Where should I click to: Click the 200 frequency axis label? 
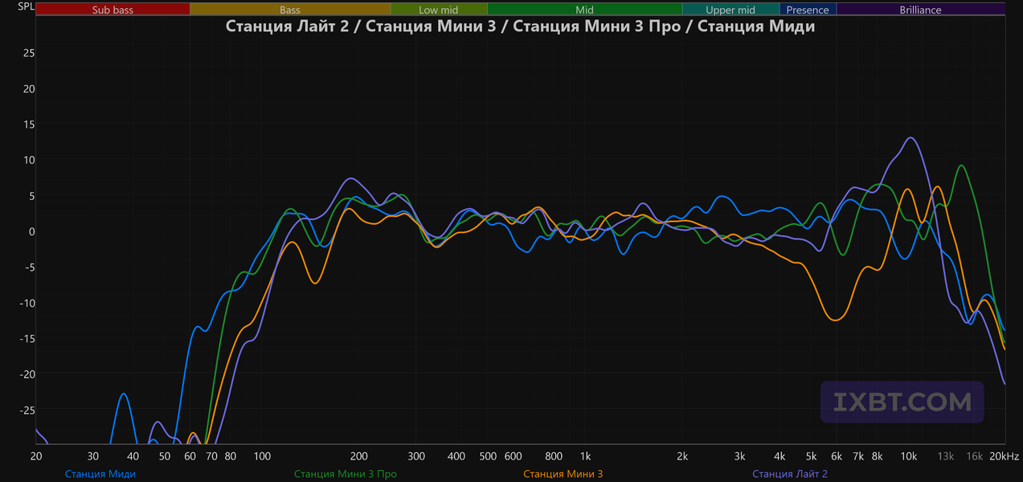point(359,456)
